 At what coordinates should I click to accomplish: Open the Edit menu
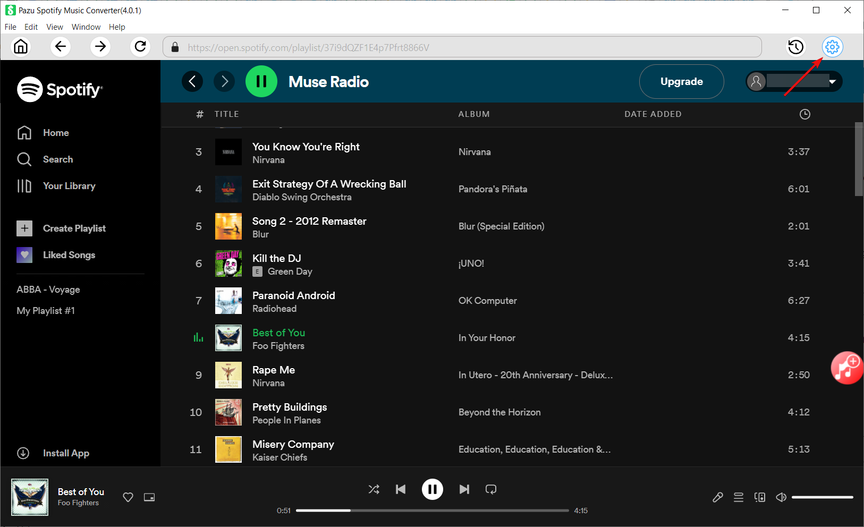click(x=31, y=27)
